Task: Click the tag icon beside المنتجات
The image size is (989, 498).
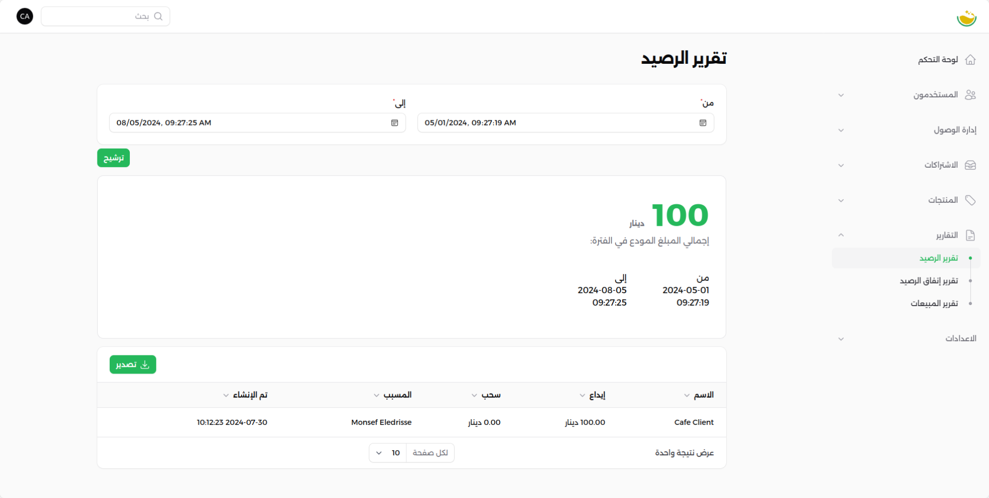Action: coord(970,200)
